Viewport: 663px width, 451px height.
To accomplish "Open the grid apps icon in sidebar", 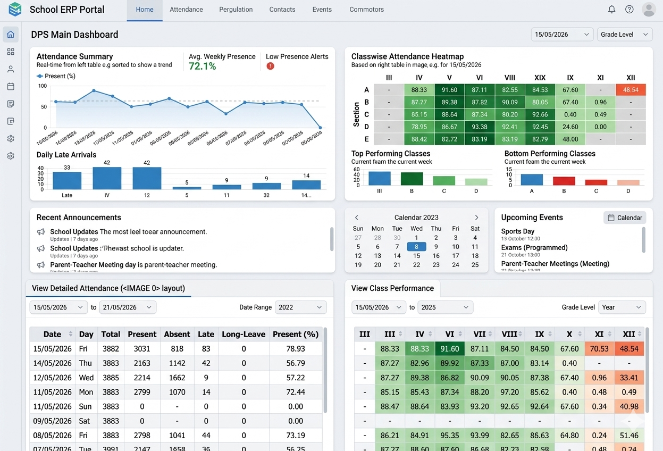I will point(11,52).
